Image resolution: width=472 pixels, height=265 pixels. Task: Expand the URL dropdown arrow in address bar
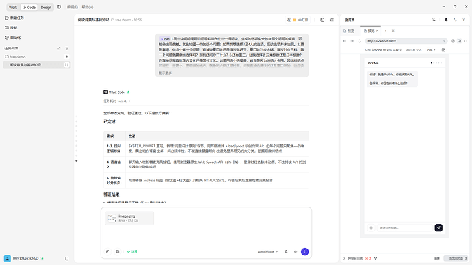[x=444, y=41]
